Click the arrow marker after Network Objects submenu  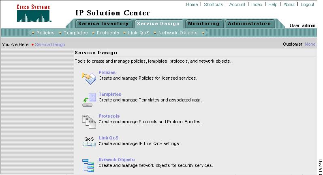tap(203, 33)
